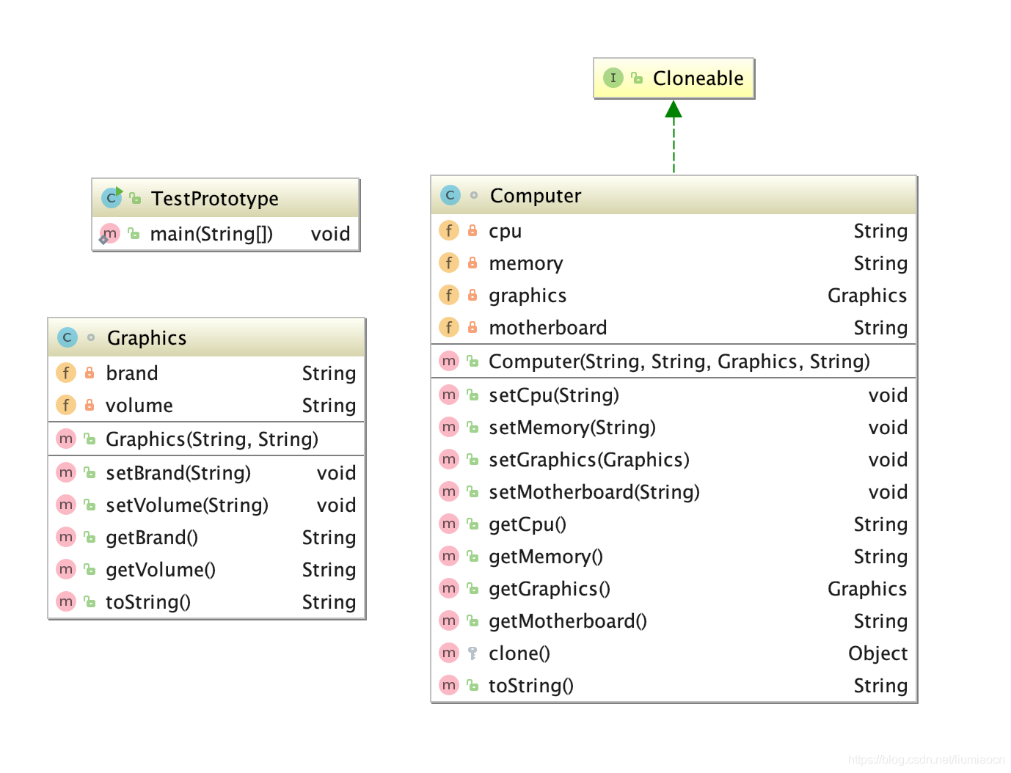Click the Graphics type of the graphics field
Screen dimensions: 1011x773
(867, 296)
